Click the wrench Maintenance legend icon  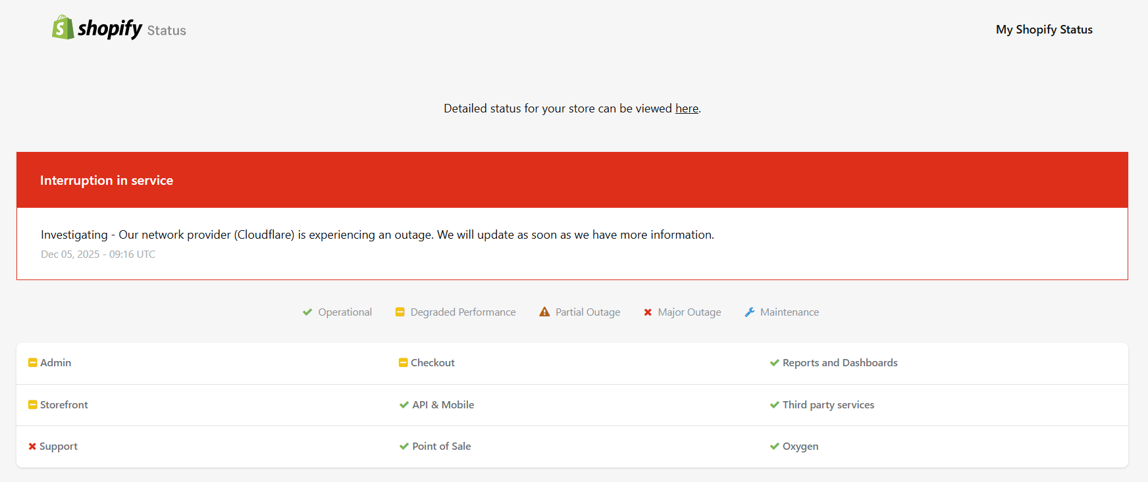point(749,312)
